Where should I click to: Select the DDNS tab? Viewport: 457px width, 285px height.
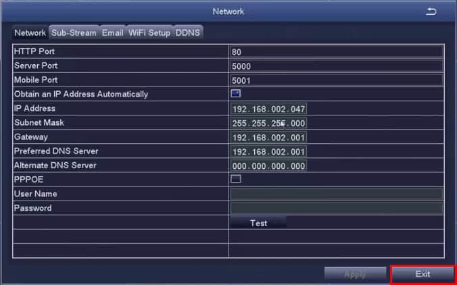[188, 32]
